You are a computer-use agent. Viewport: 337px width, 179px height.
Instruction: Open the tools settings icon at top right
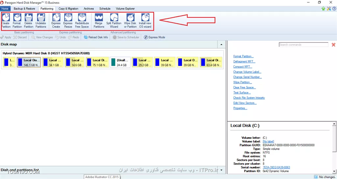(329, 9)
